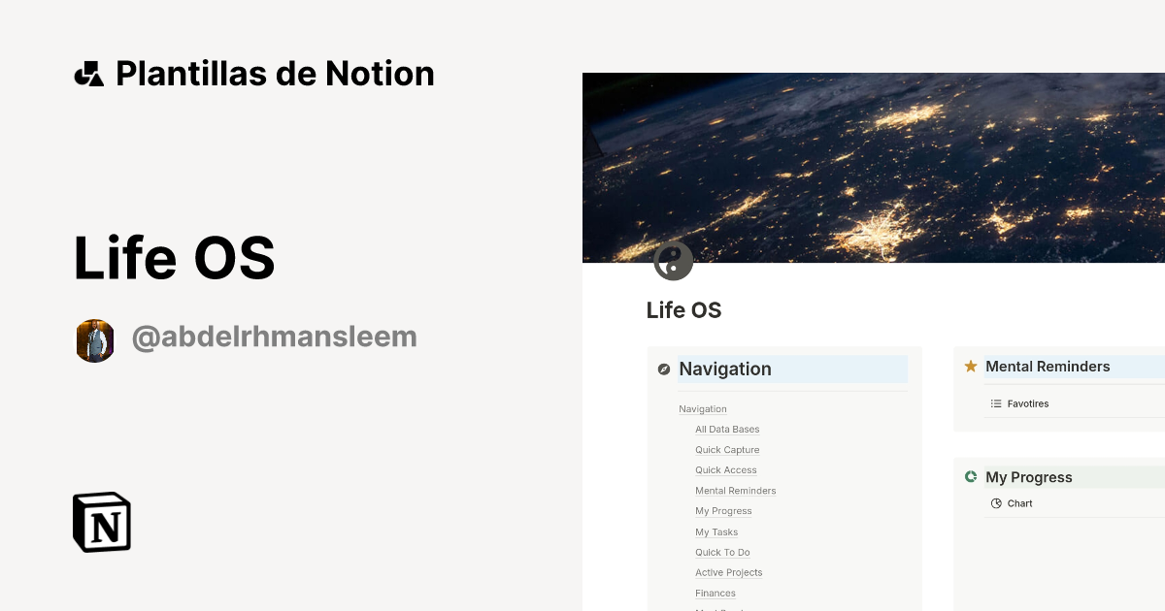Image resolution: width=1165 pixels, height=611 pixels.
Task: Open the All Data Bases link
Action: coord(727,429)
